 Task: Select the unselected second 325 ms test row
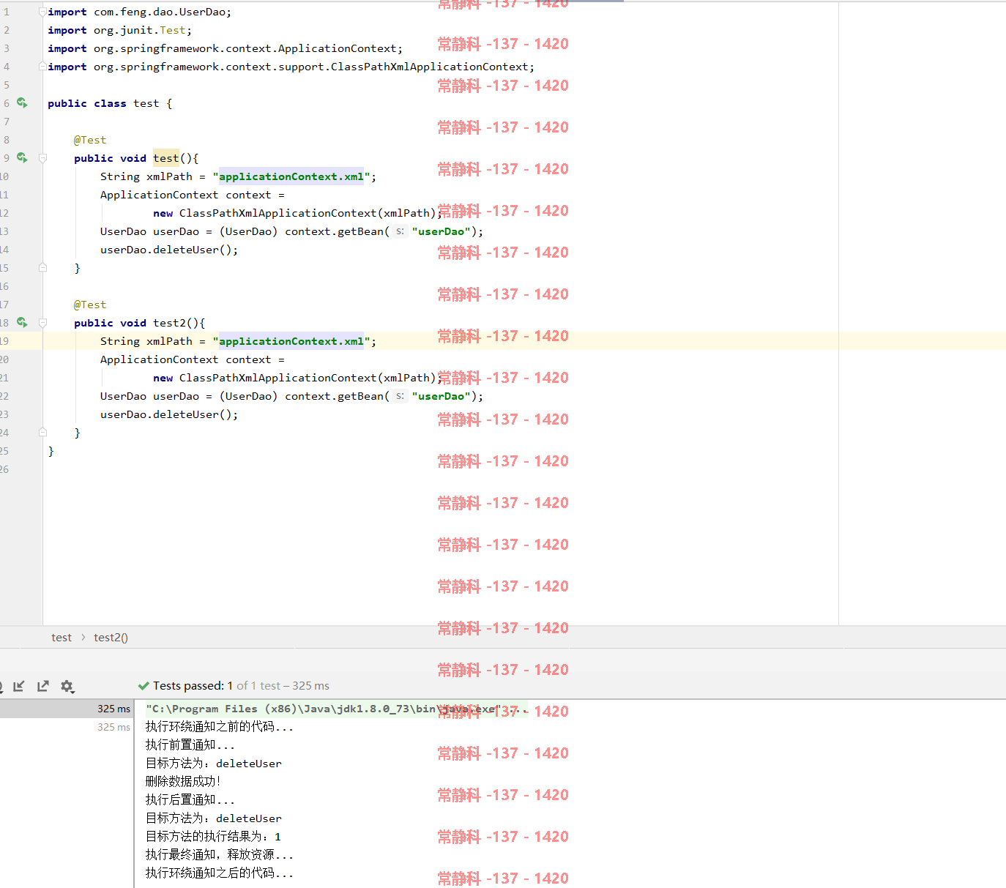pyautogui.click(x=67, y=727)
